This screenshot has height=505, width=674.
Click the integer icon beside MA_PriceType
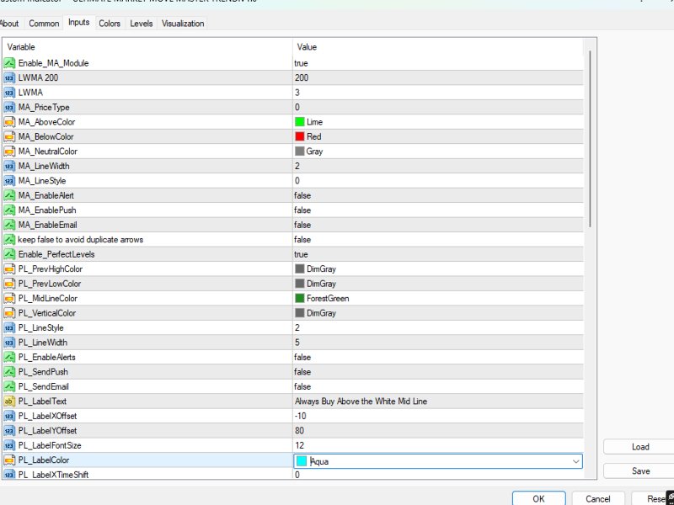[x=9, y=108]
